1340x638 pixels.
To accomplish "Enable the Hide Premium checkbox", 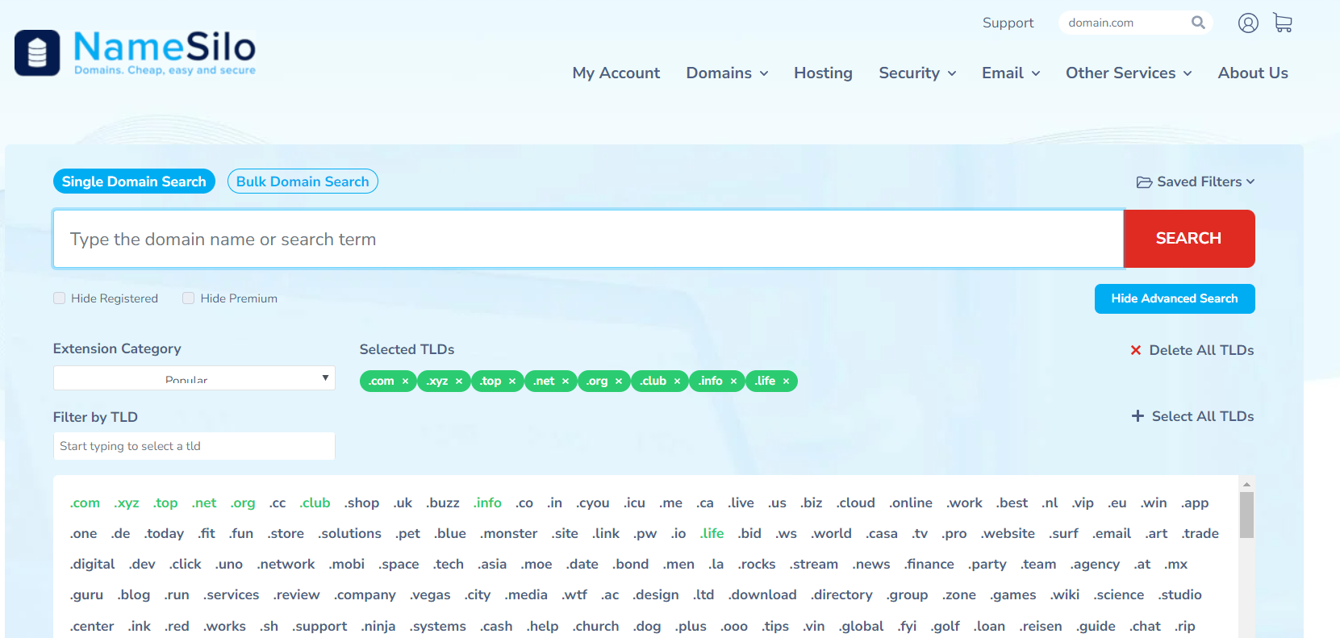I will (188, 298).
